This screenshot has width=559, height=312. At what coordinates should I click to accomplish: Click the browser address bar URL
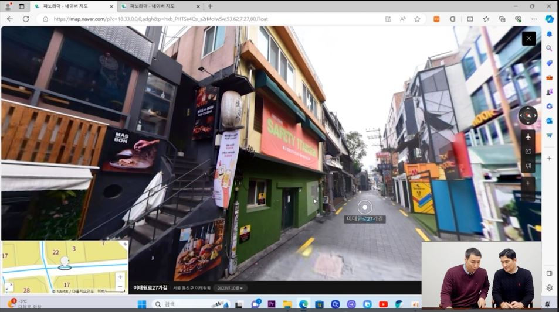click(161, 19)
